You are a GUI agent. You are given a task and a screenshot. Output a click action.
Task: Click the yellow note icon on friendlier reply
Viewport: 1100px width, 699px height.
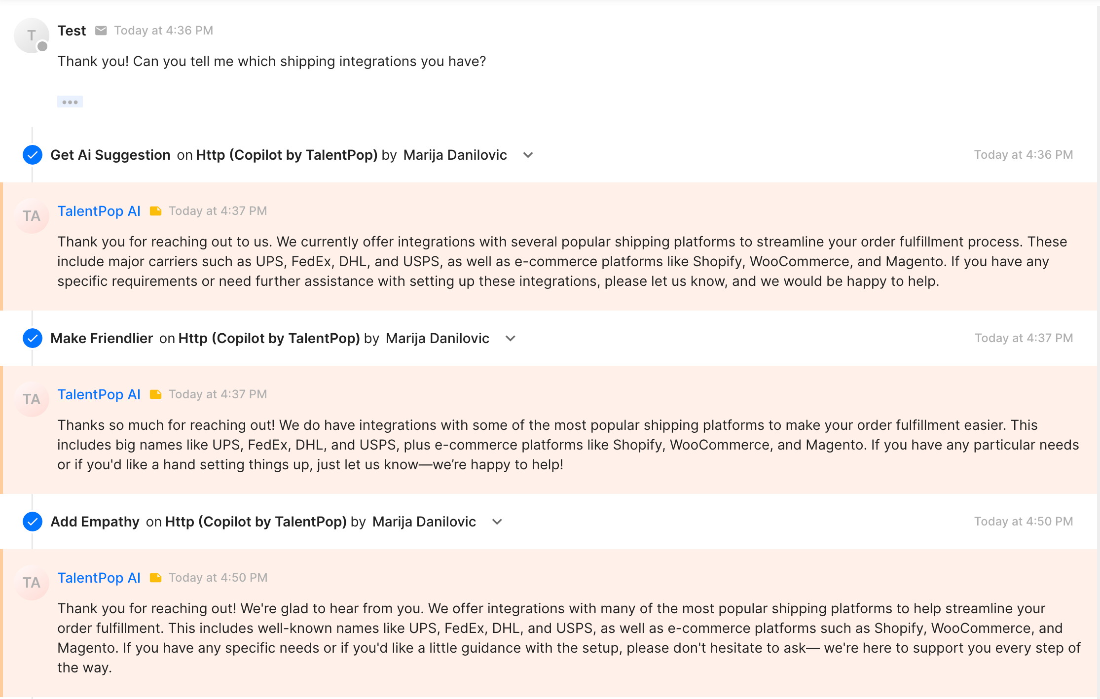[x=155, y=394]
